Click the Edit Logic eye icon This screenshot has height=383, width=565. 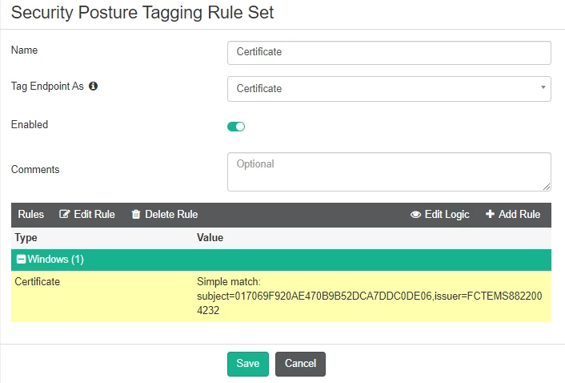pyautogui.click(x=415, y=215)
